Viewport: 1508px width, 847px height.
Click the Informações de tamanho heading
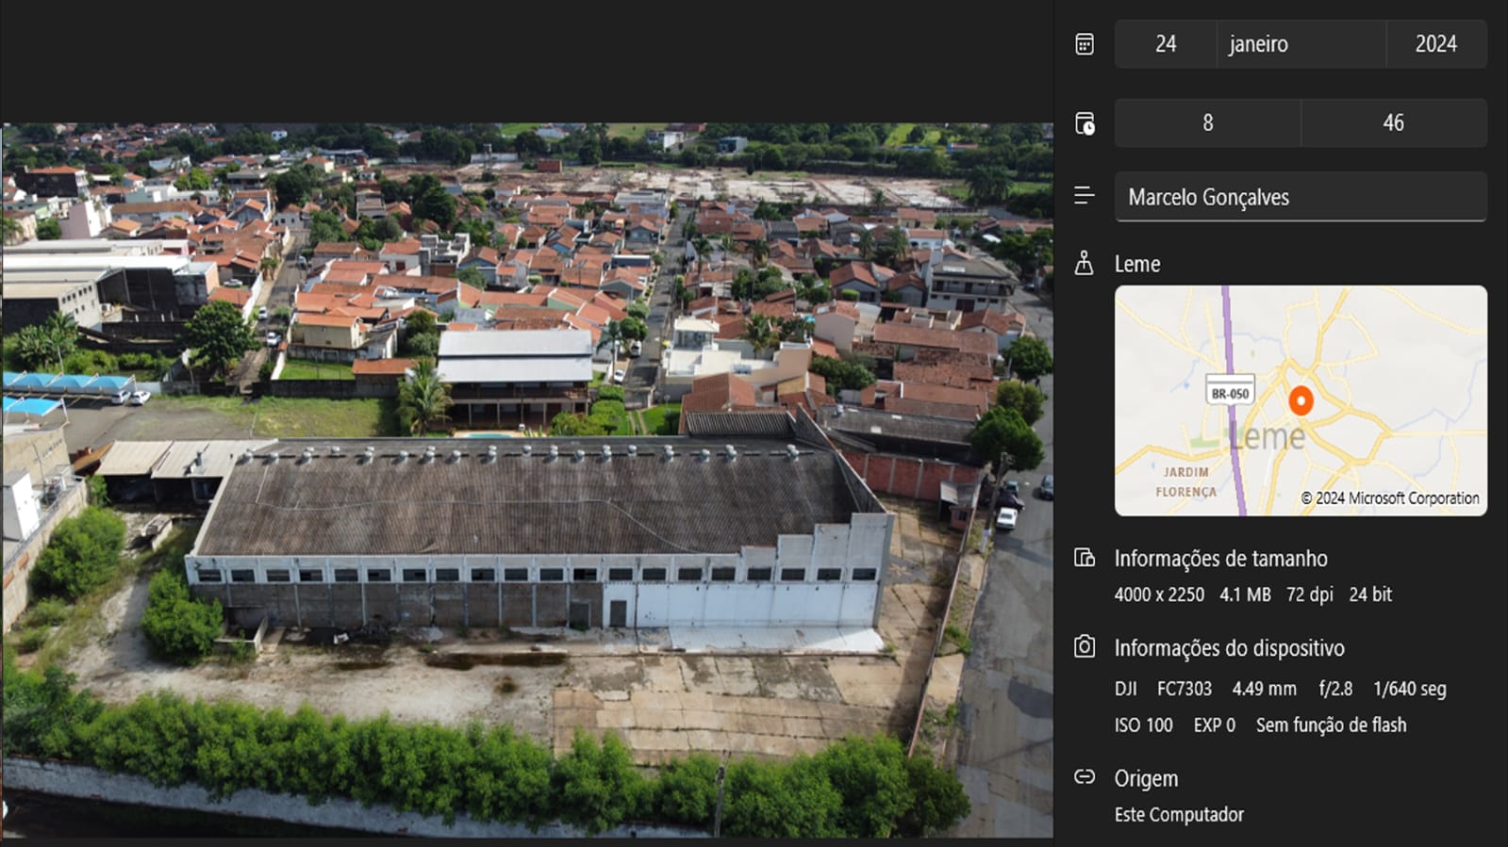(x=1220, y=559)
